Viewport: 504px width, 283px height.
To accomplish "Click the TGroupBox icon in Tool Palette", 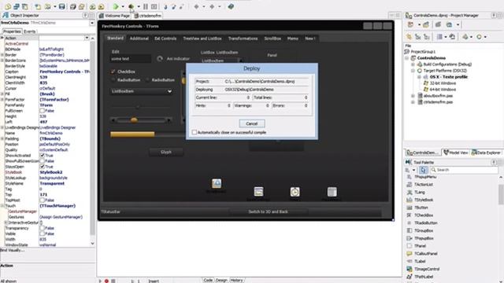I will 409,230.
